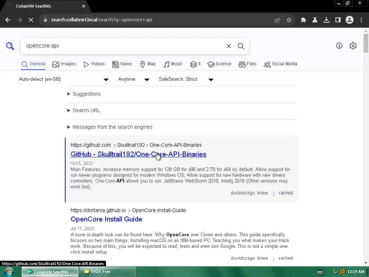Open GitHub Skulltrail192/One-Core-API-Binaries result

click(x=138, y=154)
